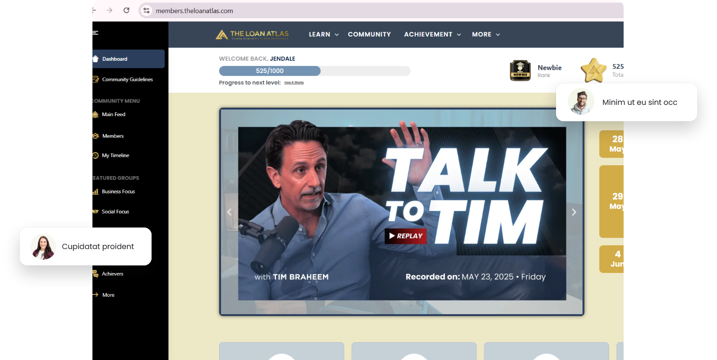Open Members from sidebar

113,136
